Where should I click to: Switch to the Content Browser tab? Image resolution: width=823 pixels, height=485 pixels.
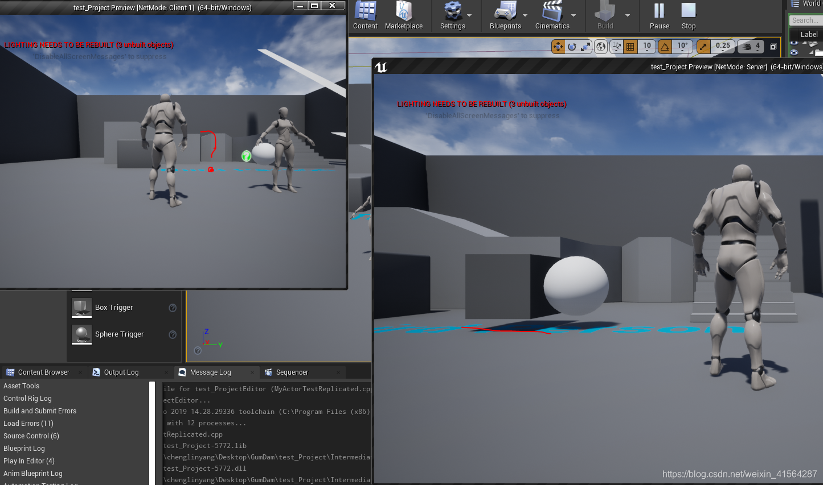(44, 372)
